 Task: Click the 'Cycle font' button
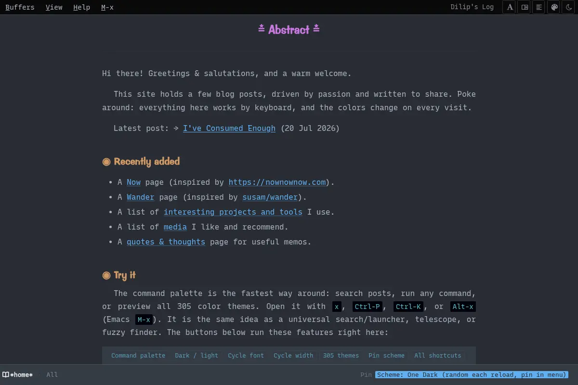click(x=246, y=356)
